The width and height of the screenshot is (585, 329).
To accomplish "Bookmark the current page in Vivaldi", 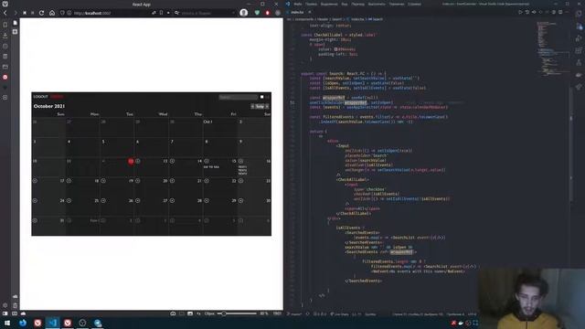I will pyautogui.click(x=161, y=13).
